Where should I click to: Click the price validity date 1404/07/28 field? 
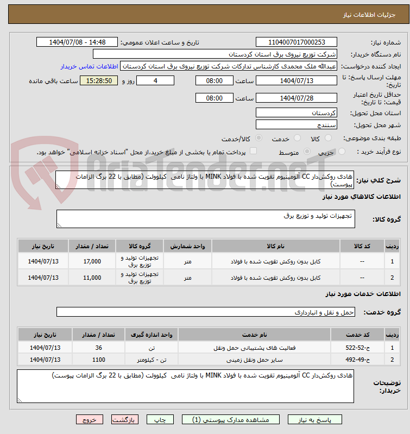[297, 98]
